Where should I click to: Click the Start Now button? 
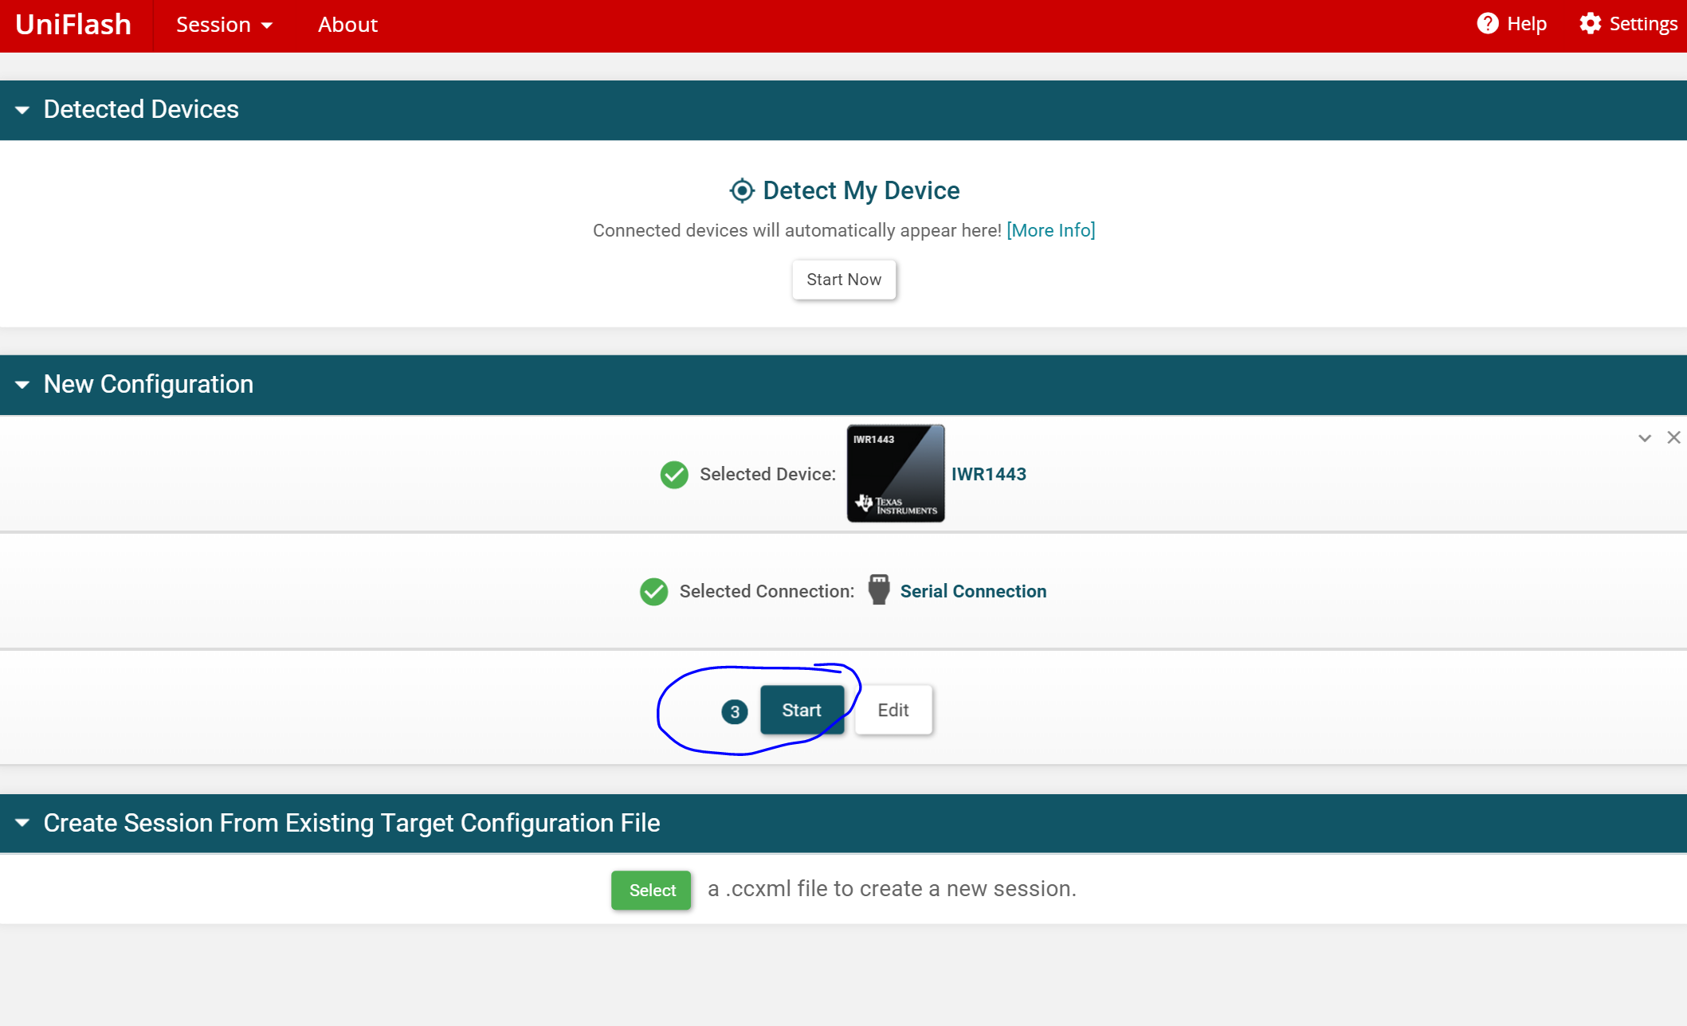click(x=844, y=280)
